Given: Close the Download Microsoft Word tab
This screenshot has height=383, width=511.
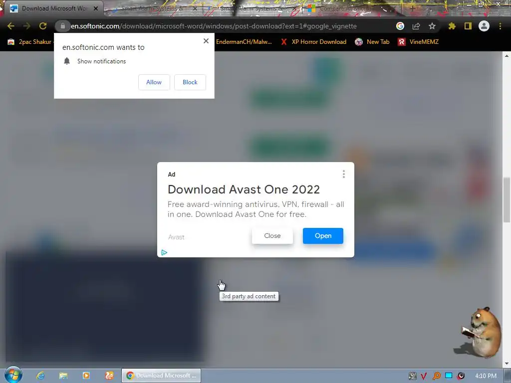Looking at the screenshot, I should [x=96, y=8].
